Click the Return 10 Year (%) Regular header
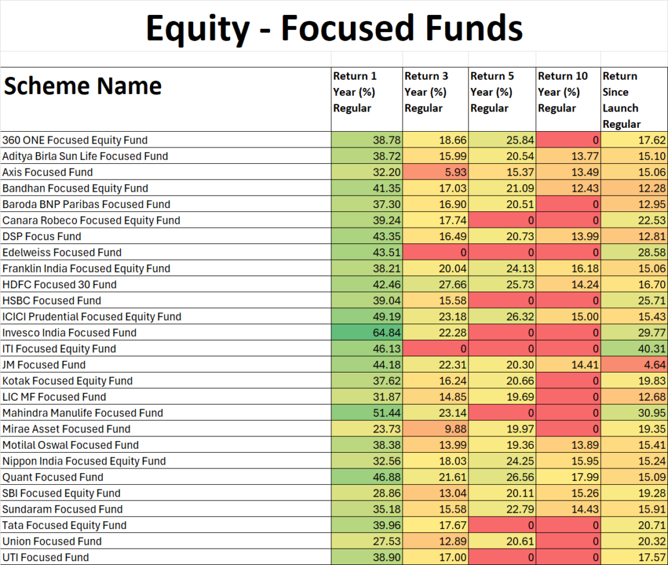The height and width of the screenshot is (565, 668). (x=568, y=99)
